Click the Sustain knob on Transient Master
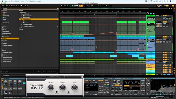This screenshot has width=176, height=99. (62, 87)
